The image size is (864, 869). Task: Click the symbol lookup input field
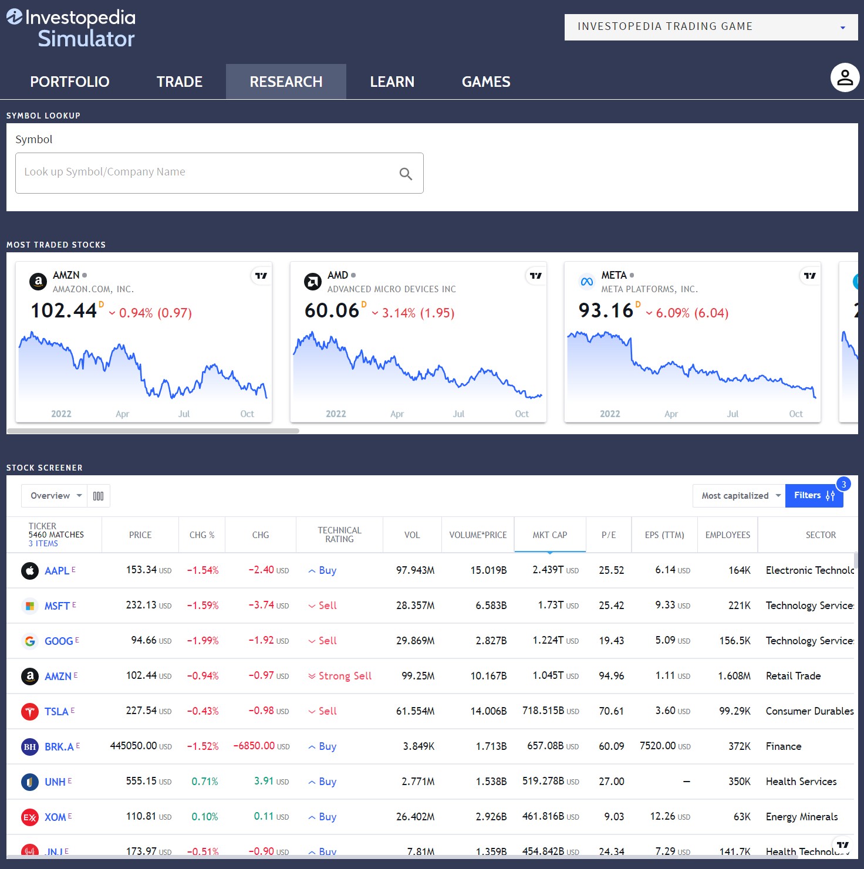pos(220,173)
